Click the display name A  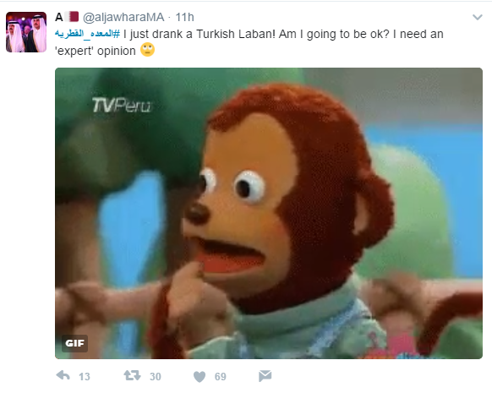59,17
